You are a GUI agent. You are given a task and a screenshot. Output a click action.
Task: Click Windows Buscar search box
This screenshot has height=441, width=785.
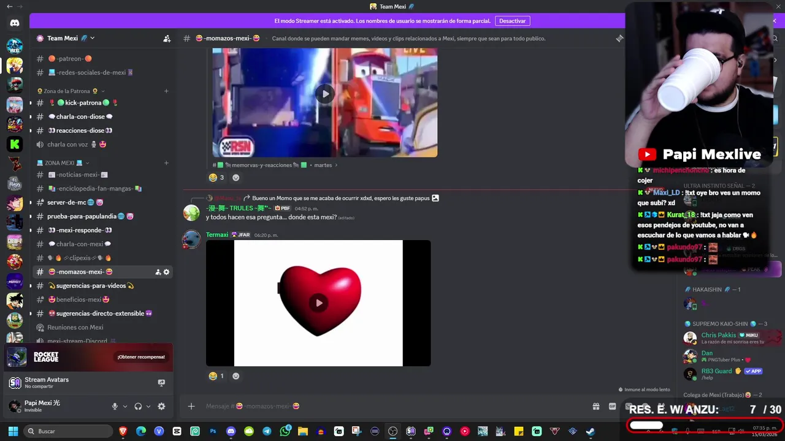tap(69, 431)
